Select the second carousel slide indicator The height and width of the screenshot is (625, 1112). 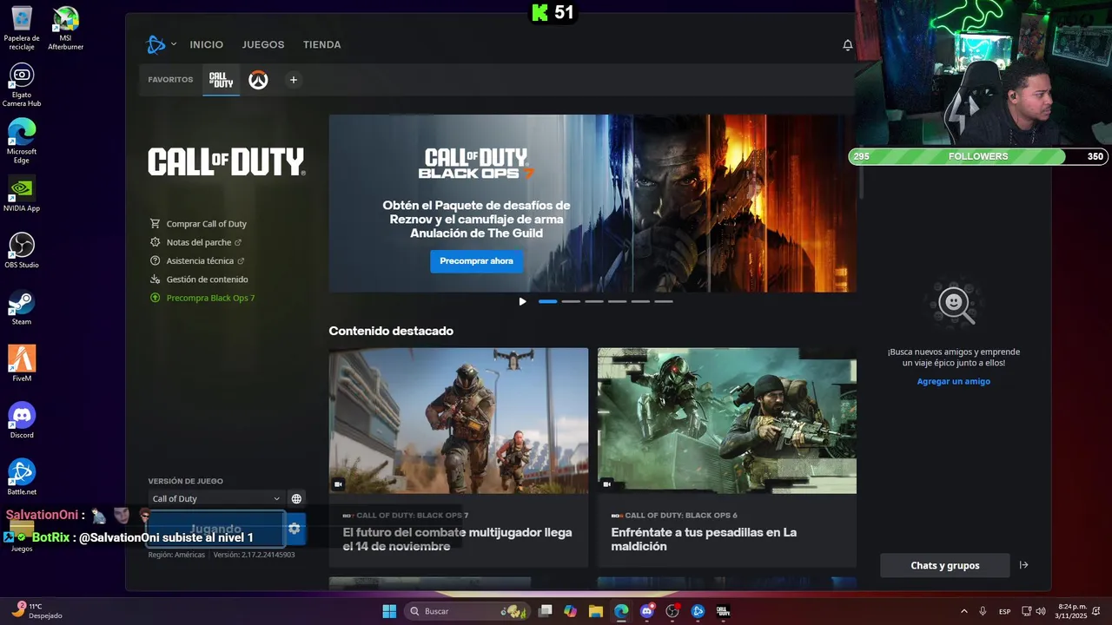[x=571, y=301]
